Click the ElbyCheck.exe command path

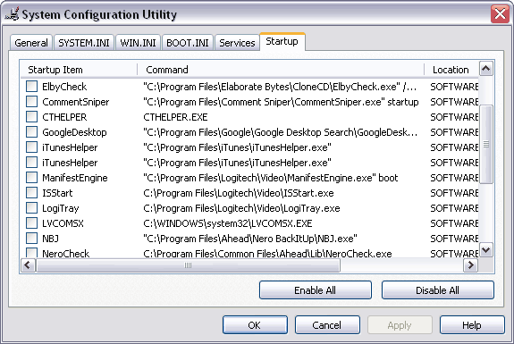pos(280,87)
